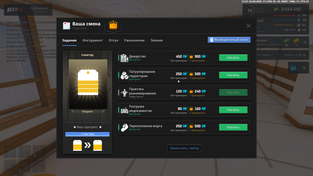
Task: Start the Патрулирование территории task
Action: tap(233, 75)
